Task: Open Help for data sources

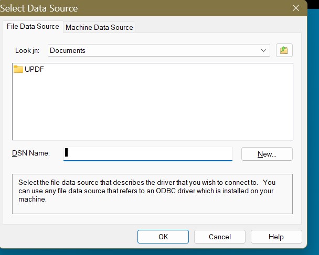Action: click(277, 237)
